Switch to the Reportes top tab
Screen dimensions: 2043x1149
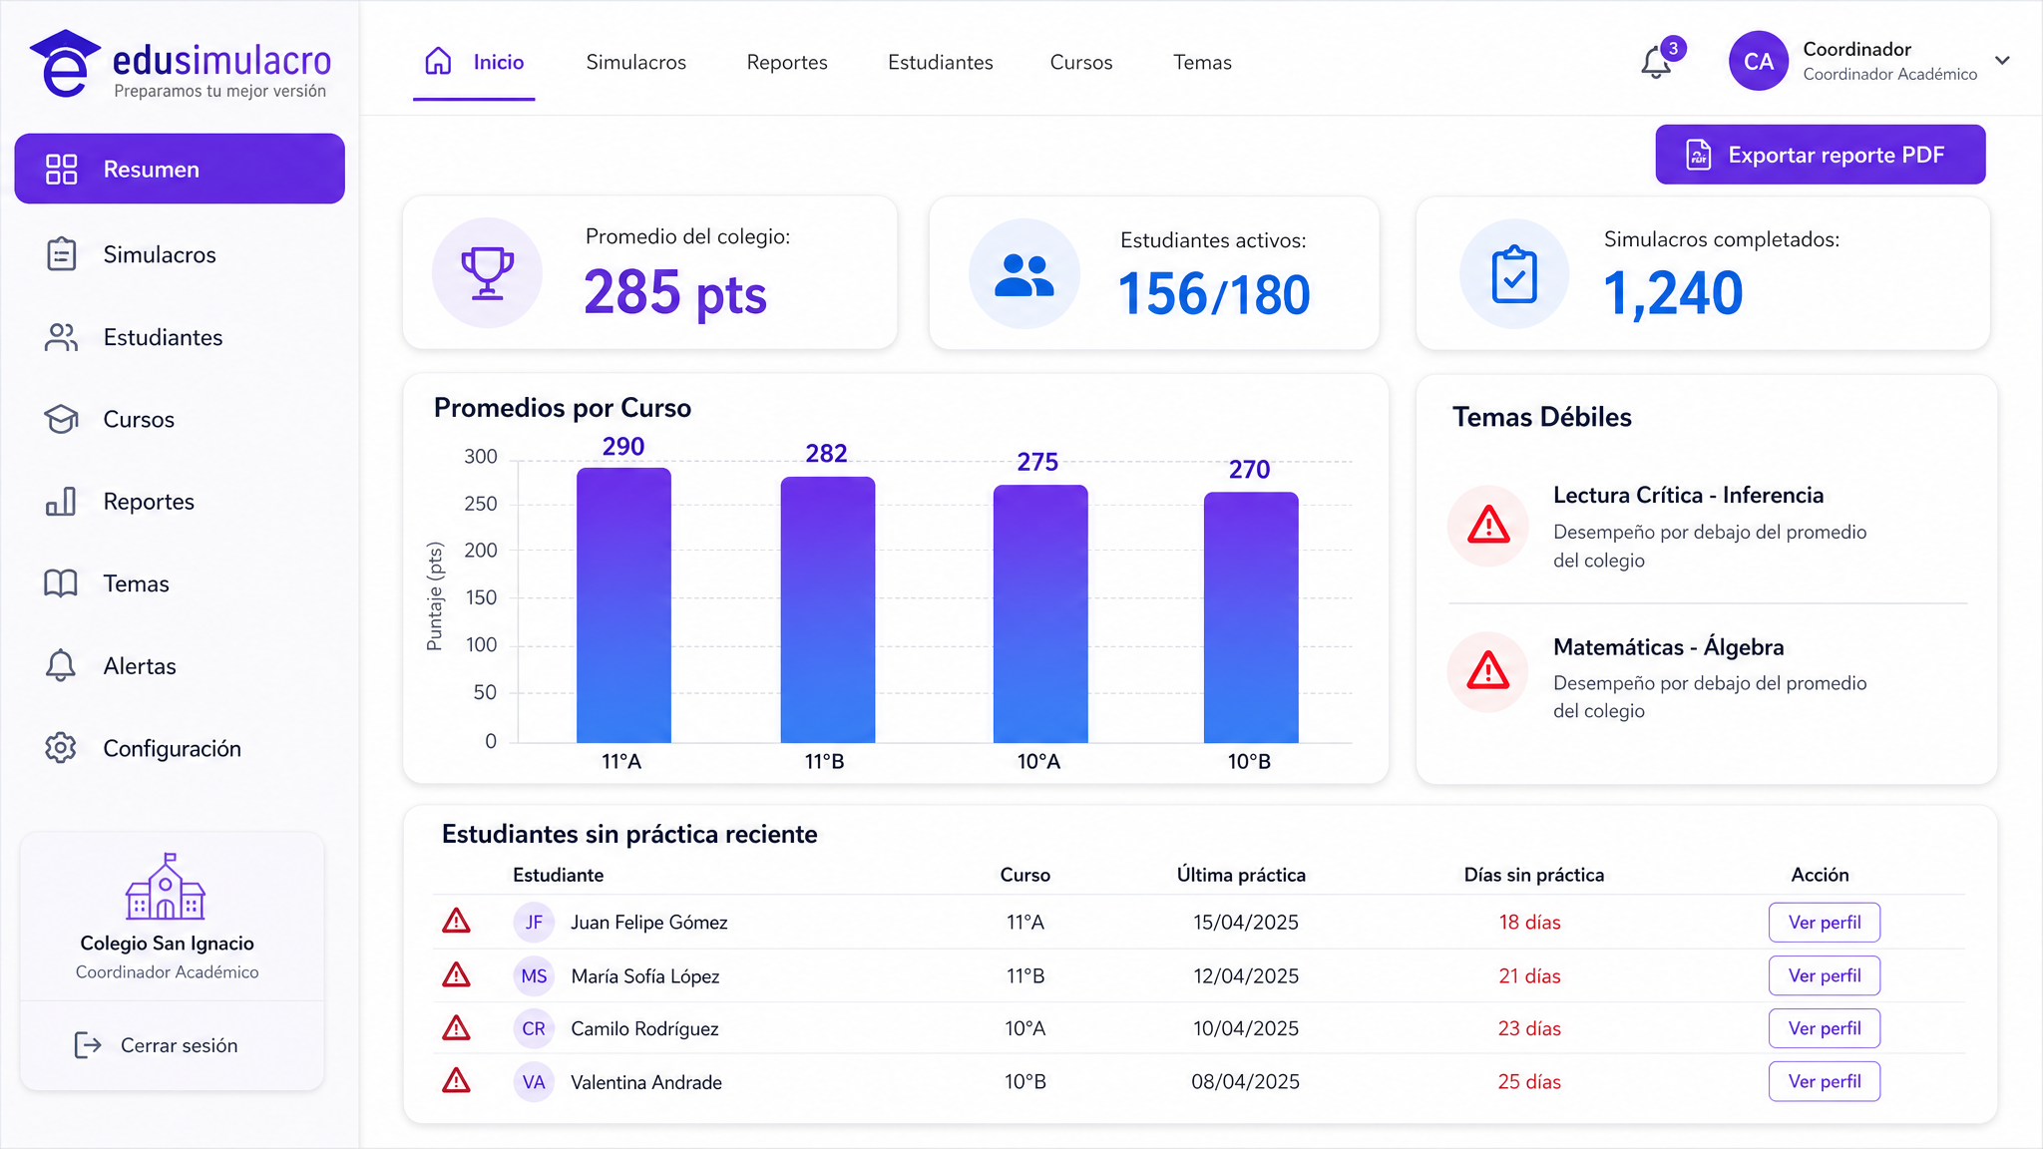pos(787,62)
